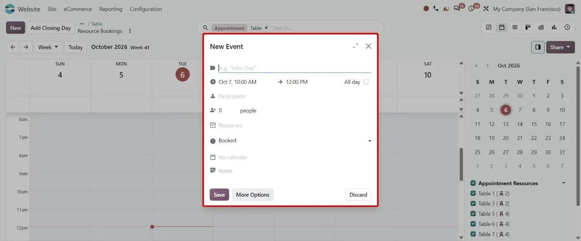Screen dimensions: 581x241
Task: Open the AI assistant icon
Action: click(x=446, y=9)
